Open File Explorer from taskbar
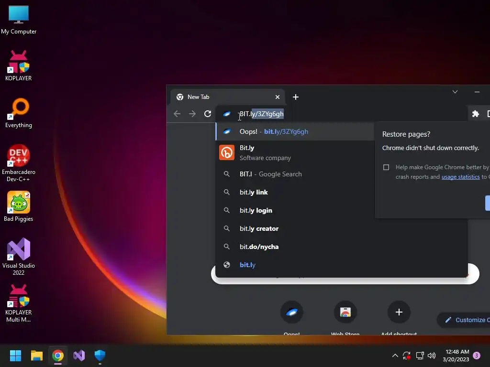This screenshot has width=490, height=367. tap(36, 356)
